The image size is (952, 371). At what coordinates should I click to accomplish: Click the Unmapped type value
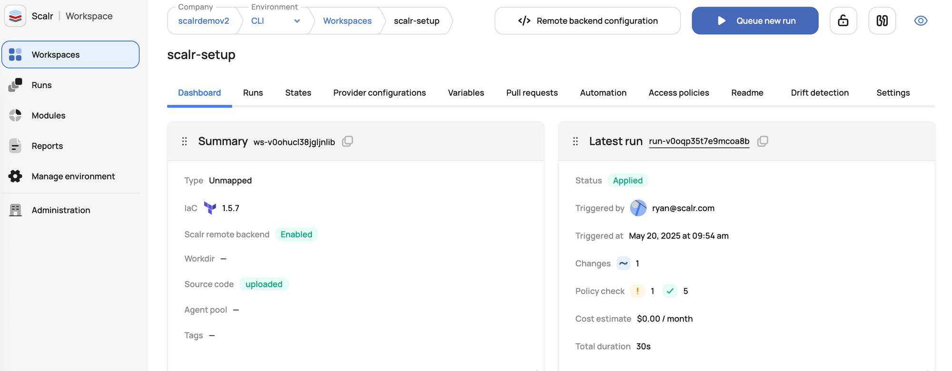pyautogui.click(x=230, y=180)
